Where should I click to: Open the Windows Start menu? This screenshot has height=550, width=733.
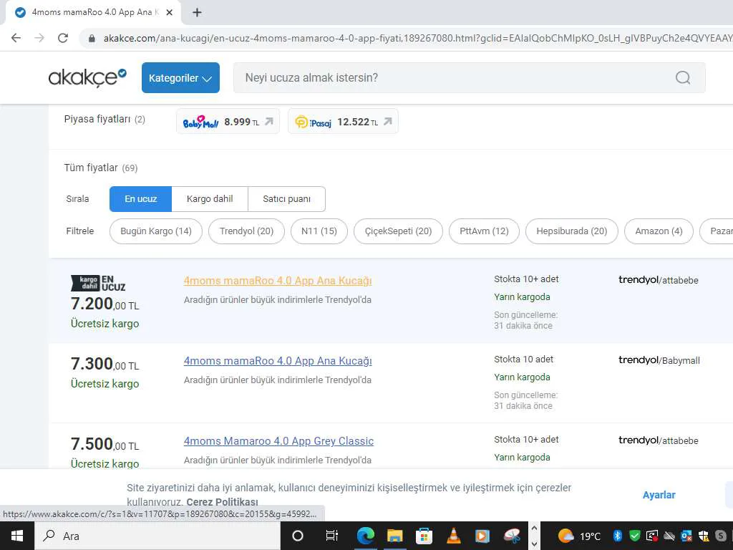tap(17, 536)
